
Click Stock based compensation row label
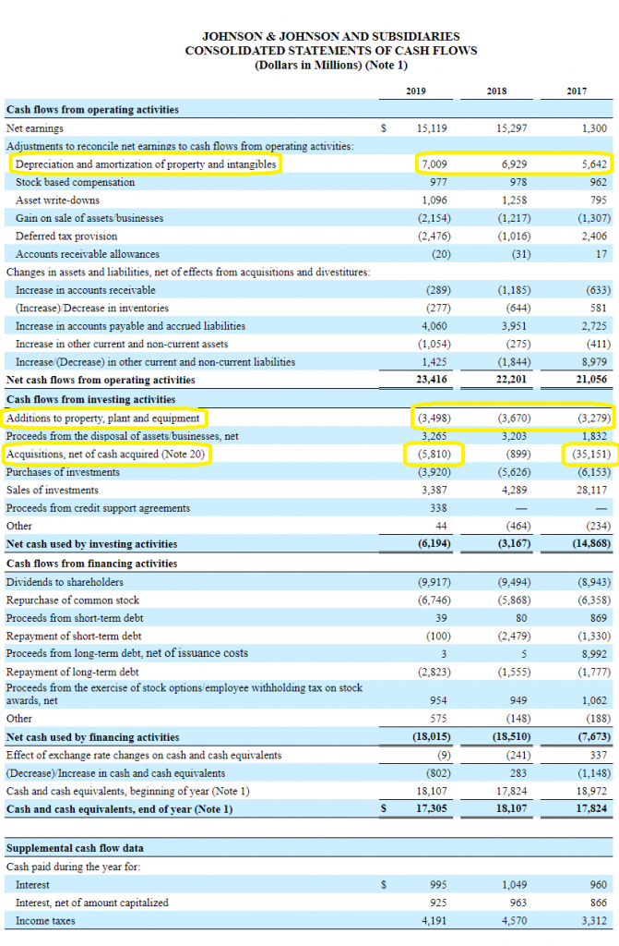76,182
